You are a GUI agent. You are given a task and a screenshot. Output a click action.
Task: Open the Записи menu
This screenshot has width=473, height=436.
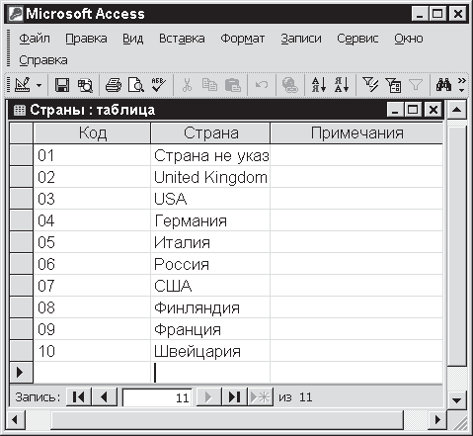[x=301, y=39]
